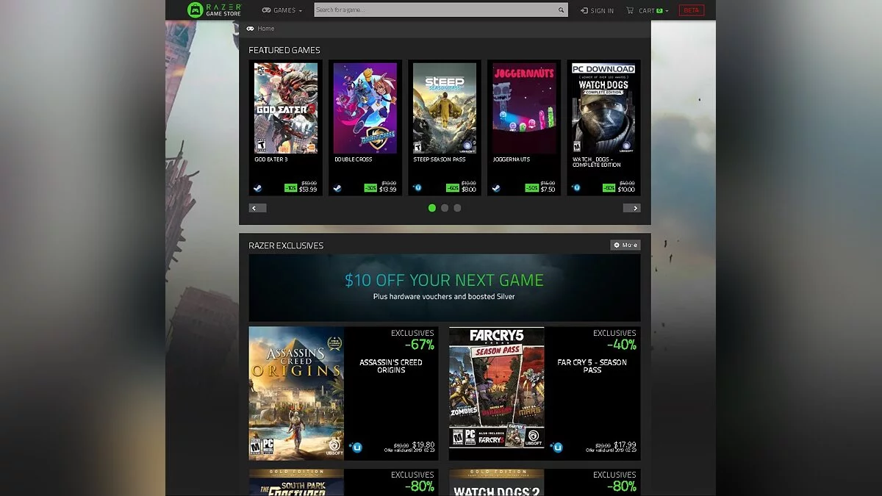Click the Home breadcrumb link
Screen dimensions: 882x496
(x=266, y=29)
